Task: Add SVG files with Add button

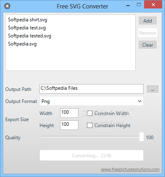Action: click(148, 21)
